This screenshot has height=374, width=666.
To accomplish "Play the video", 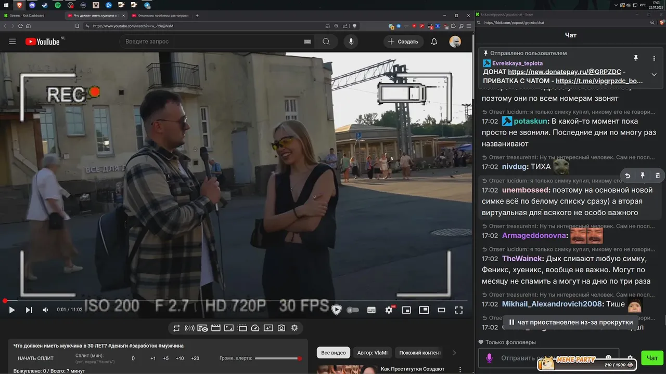I will (x=11, y=310).
